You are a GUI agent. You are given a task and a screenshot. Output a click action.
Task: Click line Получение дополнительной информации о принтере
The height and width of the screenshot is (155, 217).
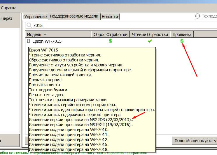pyautogui.click(x=80, y=70)
